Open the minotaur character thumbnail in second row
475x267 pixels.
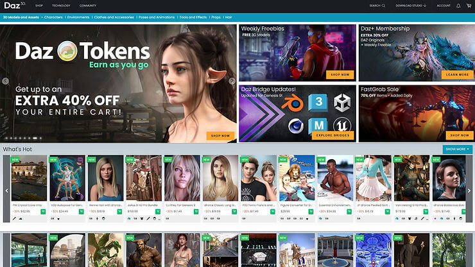(x=144, y=250)
